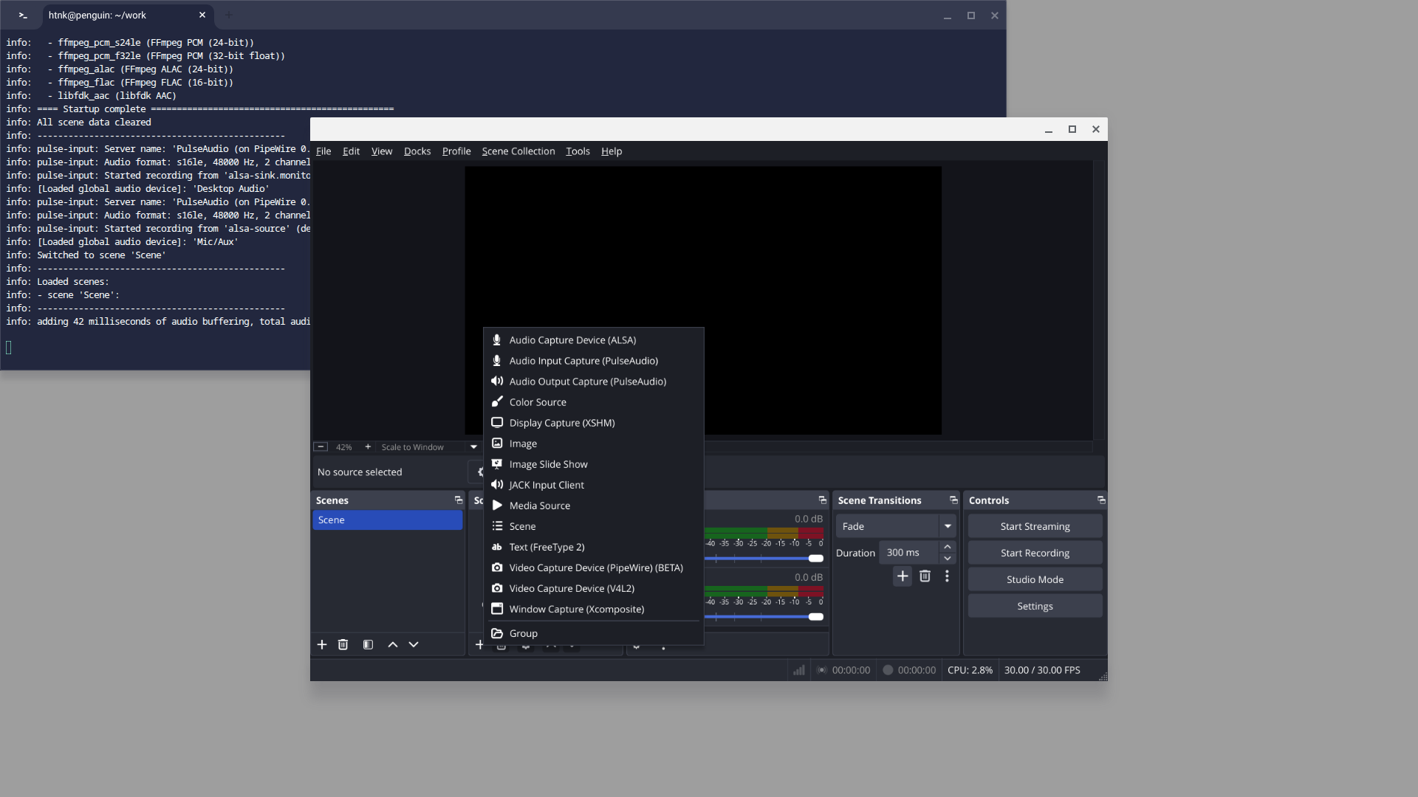Float the Scenes dock panel

tap(459, 500)
